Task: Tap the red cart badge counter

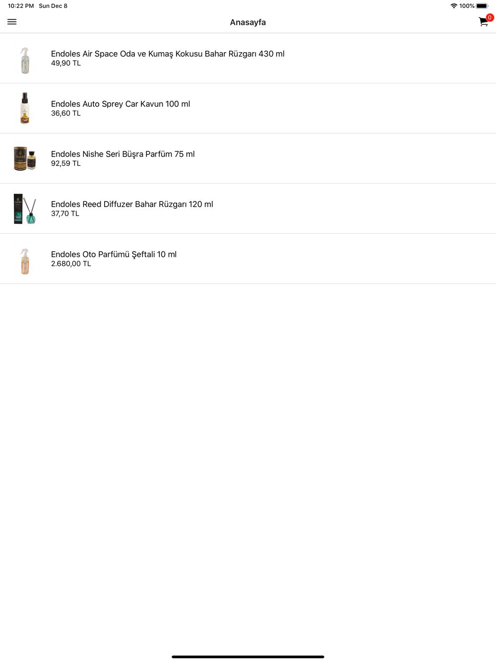Action: pyautogui.click(x=490, y=17)
